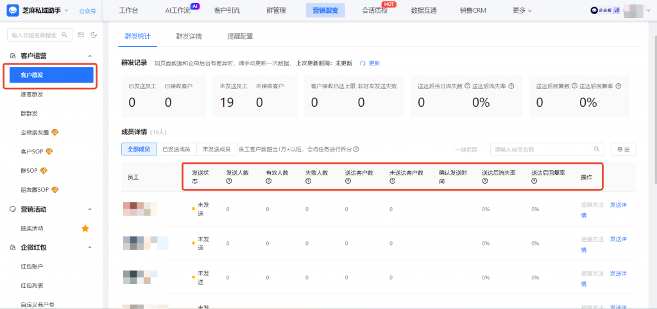Click the 企业版 version badge
Viewport: 657px width, 309px height.
[x=605, y=11]
